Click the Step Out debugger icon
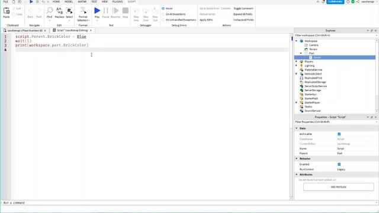The image size is (379, 213). [x=155, y=11]
